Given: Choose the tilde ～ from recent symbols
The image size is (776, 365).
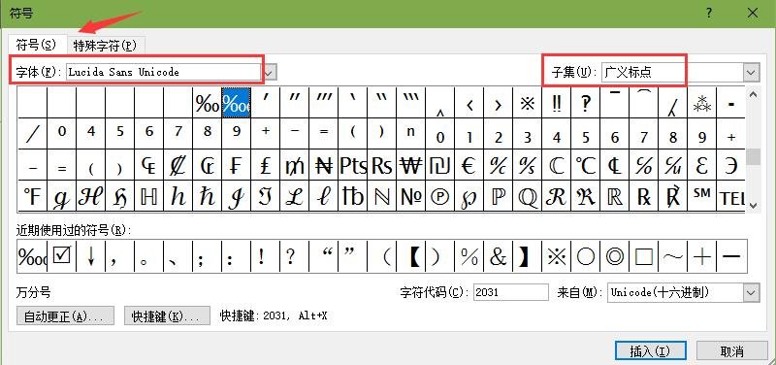Looking at the screenshot, I should pos(672,256).
